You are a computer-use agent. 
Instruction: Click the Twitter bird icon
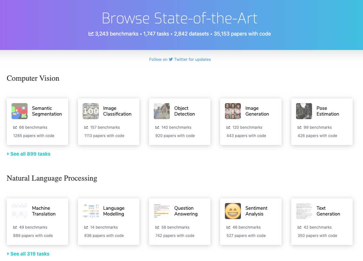(x=171, y=59)
